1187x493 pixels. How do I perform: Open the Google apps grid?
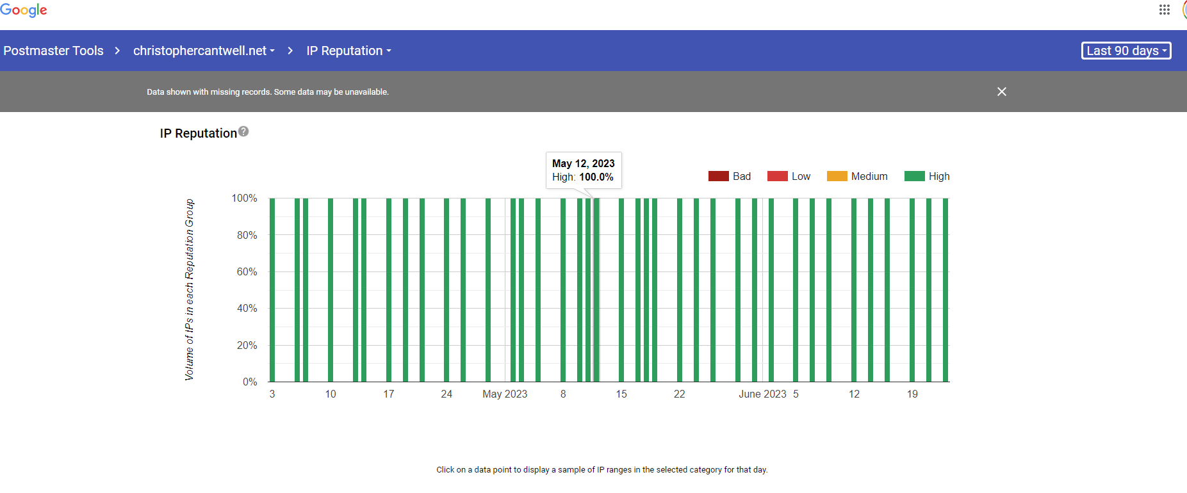tap(1165, 10)
